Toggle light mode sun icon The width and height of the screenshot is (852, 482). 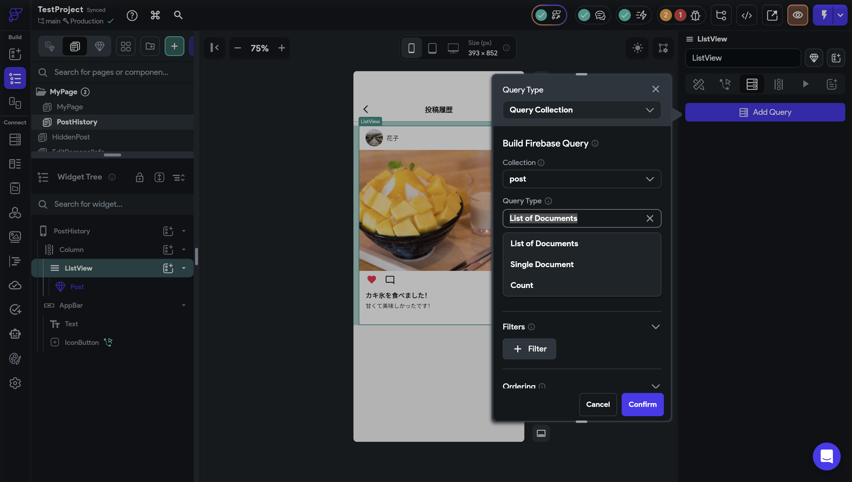637,48
